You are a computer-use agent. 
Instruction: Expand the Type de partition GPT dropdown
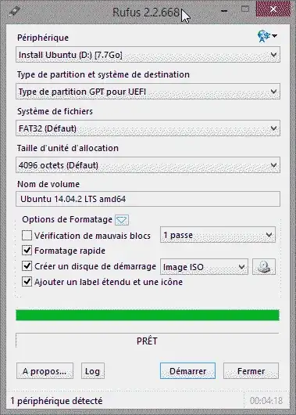pyautogui.click(x=148, y=92)
